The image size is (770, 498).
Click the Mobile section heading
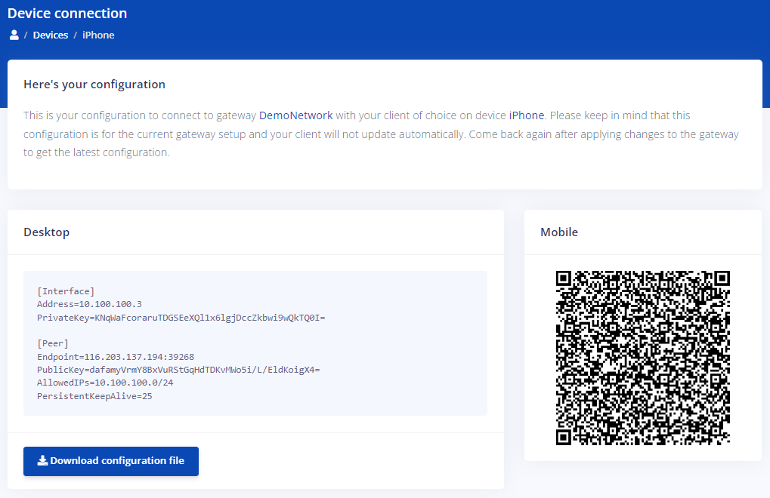pos(559,232)
